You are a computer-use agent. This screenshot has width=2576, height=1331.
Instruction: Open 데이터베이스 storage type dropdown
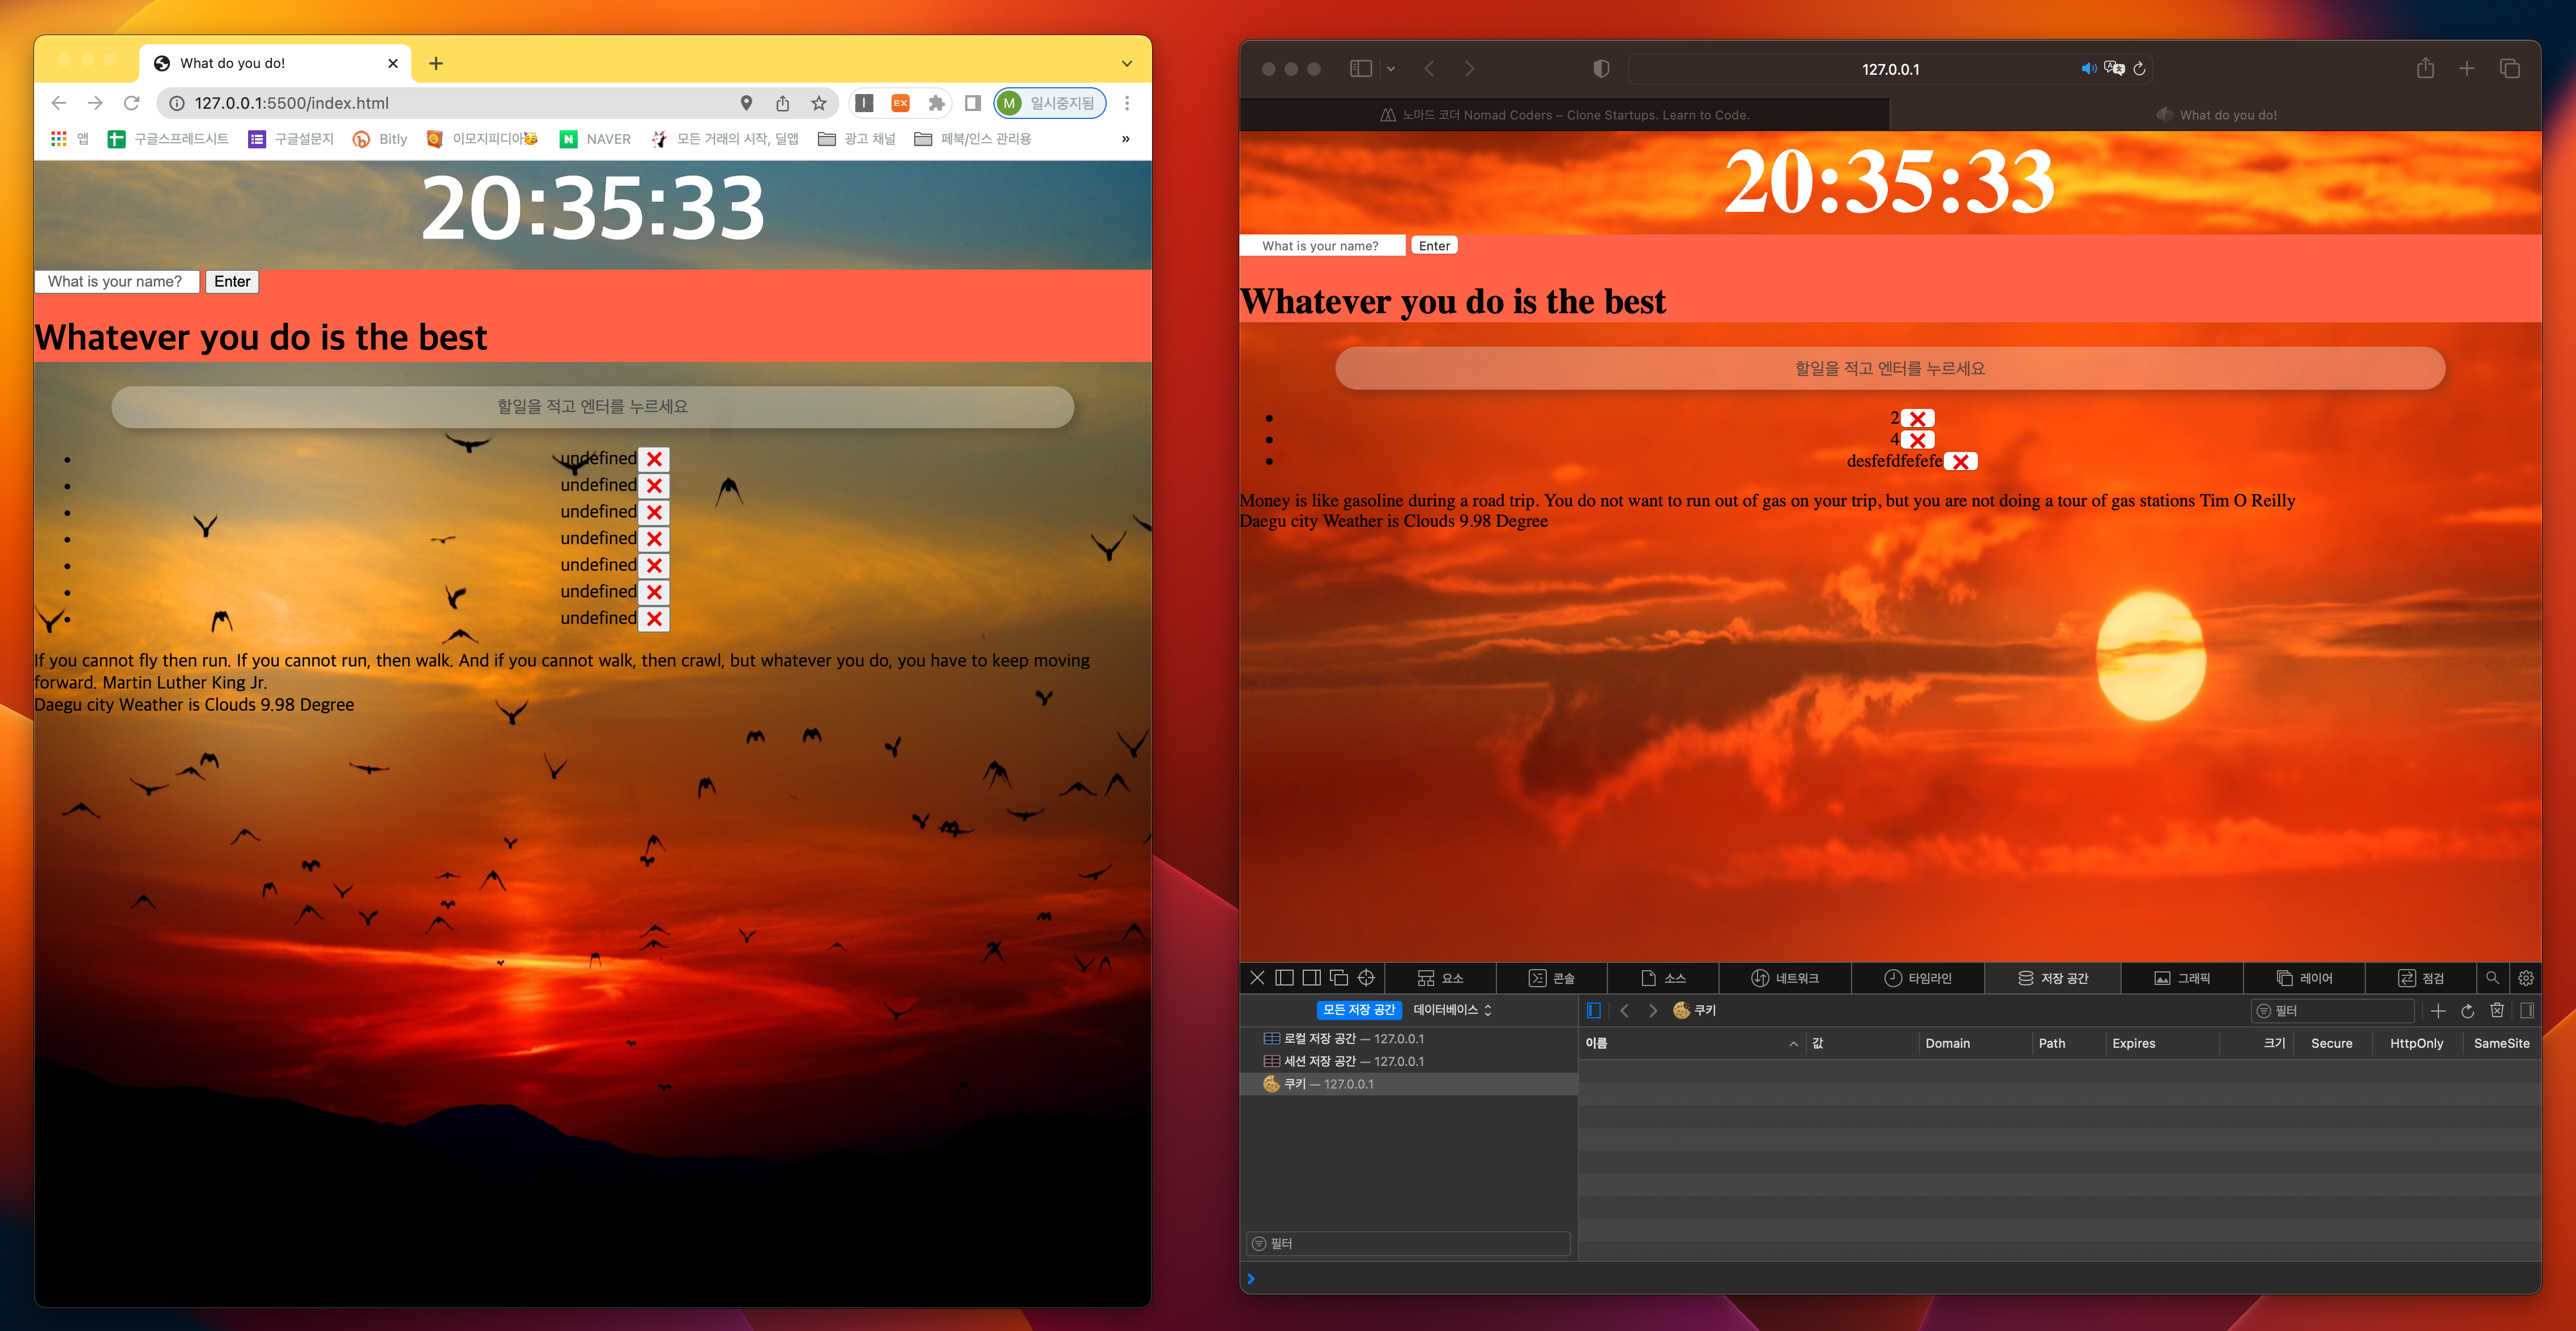point(1452,1010)
